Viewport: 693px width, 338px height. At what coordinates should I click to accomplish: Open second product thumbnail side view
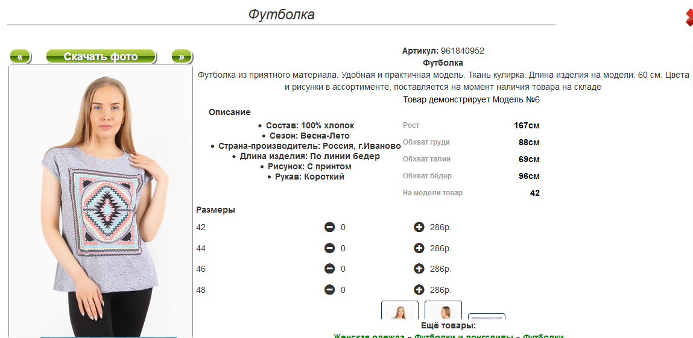(x=443, y=310)
